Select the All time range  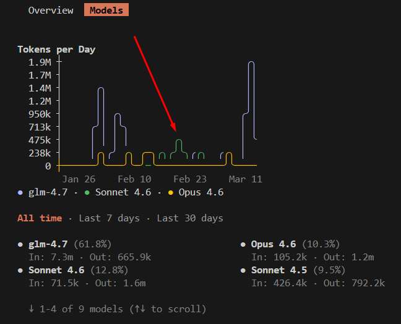pyautogui.click(x=40, y=218)
